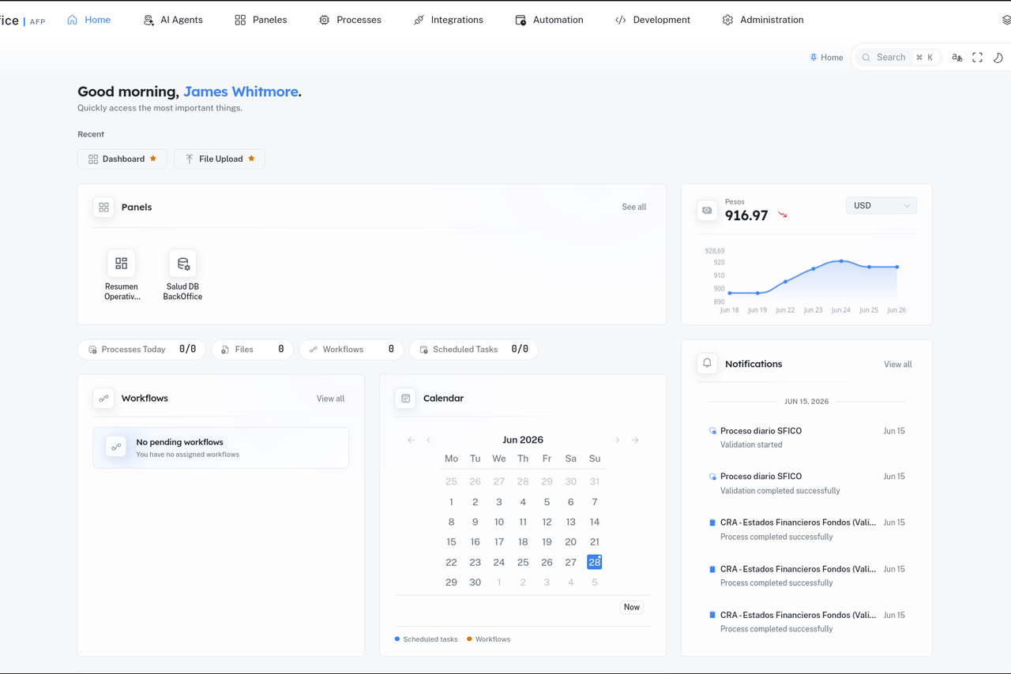This screenshot has width=1011, height=674.
Task: Click Workflows legend item in calendar
Action: tap(488, 639)
